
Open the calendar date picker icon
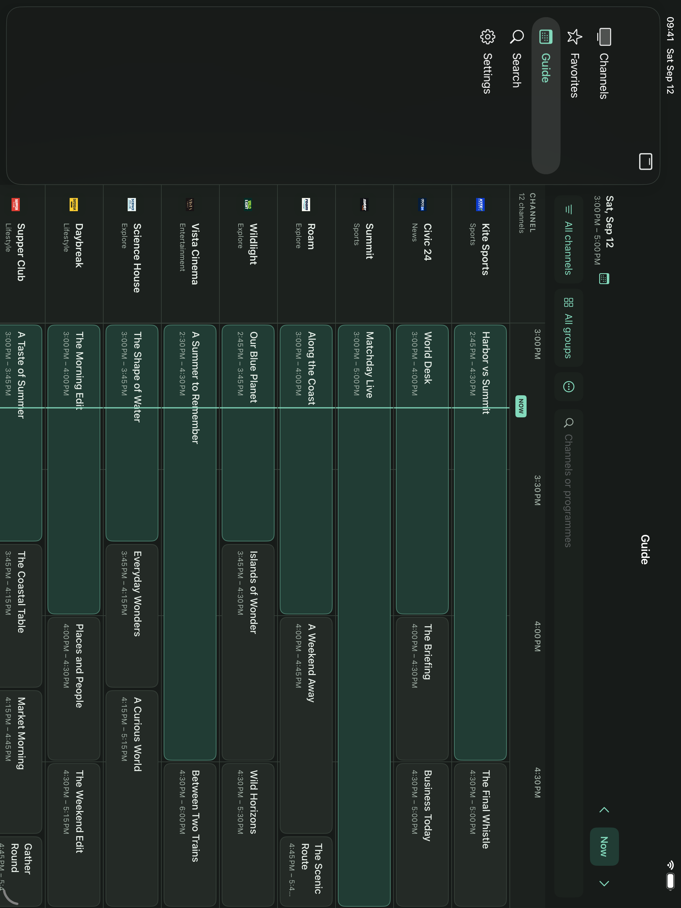[604, 279]
